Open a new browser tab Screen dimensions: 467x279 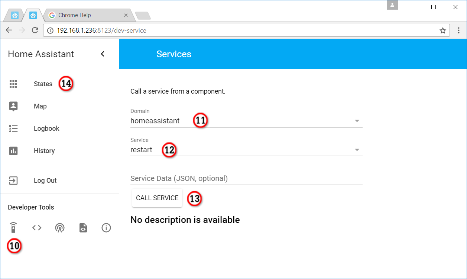point(143,15)
